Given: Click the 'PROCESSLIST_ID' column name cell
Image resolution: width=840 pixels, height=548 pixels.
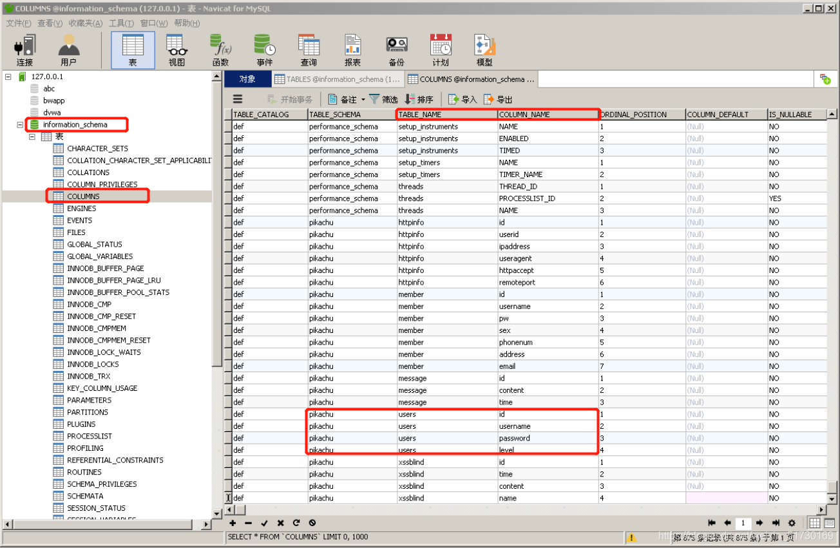Looking at the screenshot, I should (548, 198).
